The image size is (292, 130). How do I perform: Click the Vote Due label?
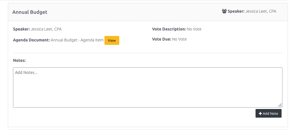(x=161, y=39)
